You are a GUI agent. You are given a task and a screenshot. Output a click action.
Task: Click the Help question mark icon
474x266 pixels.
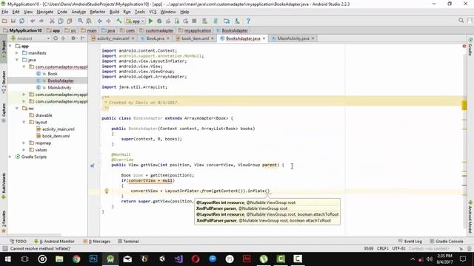(248, 21)
